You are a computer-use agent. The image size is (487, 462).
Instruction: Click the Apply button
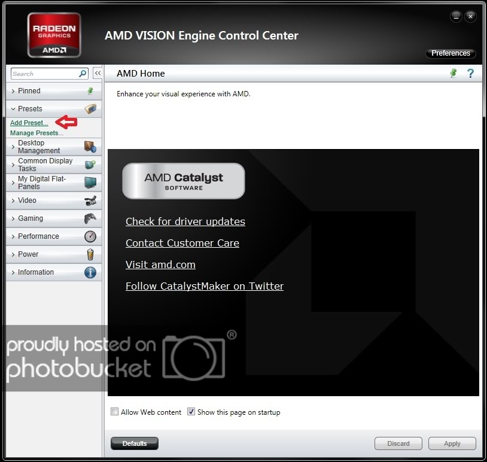click(452, 443)
